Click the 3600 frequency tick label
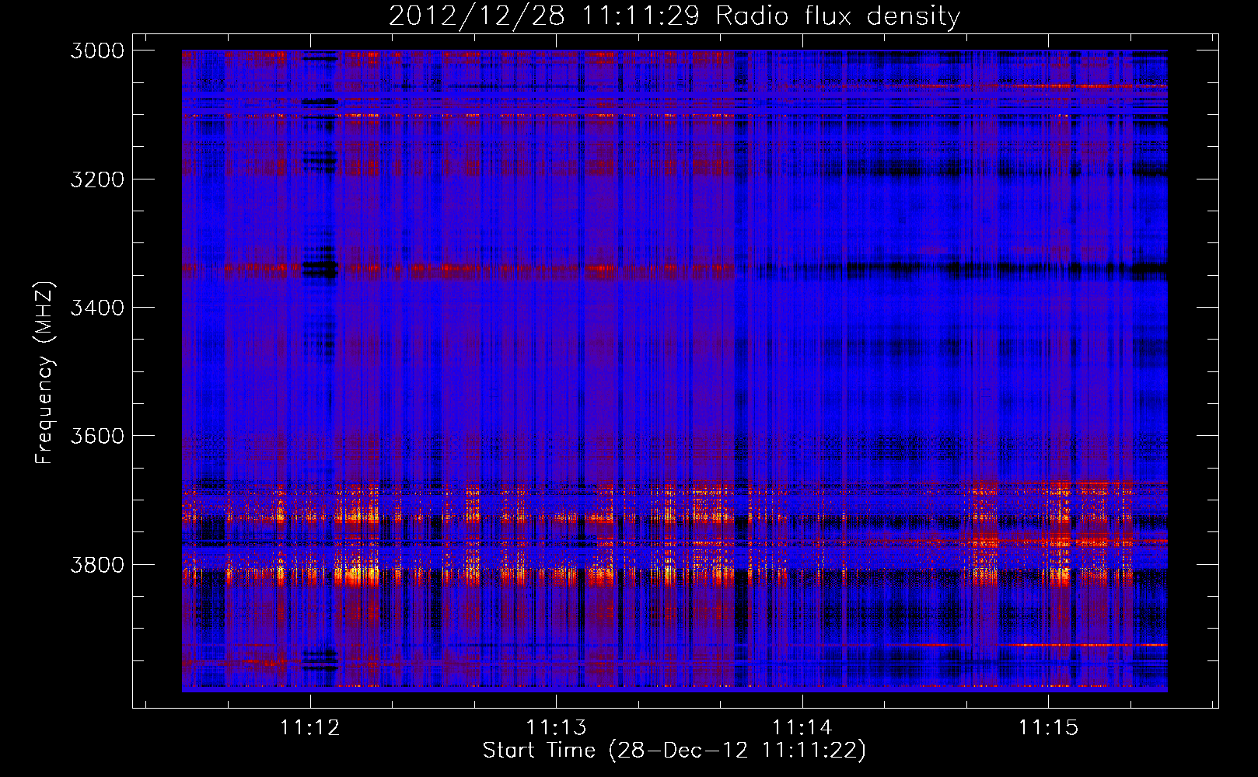Screen dimensions: 1258x777 97,436
